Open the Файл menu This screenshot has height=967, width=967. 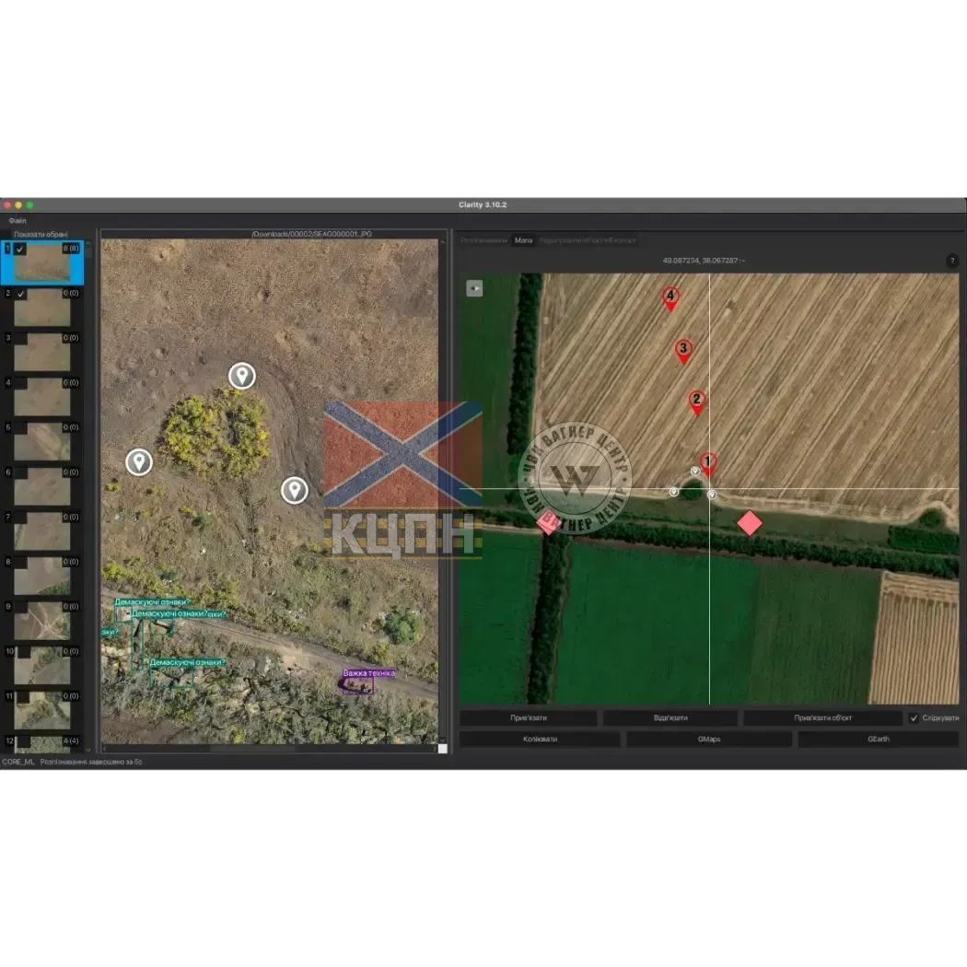17,221
